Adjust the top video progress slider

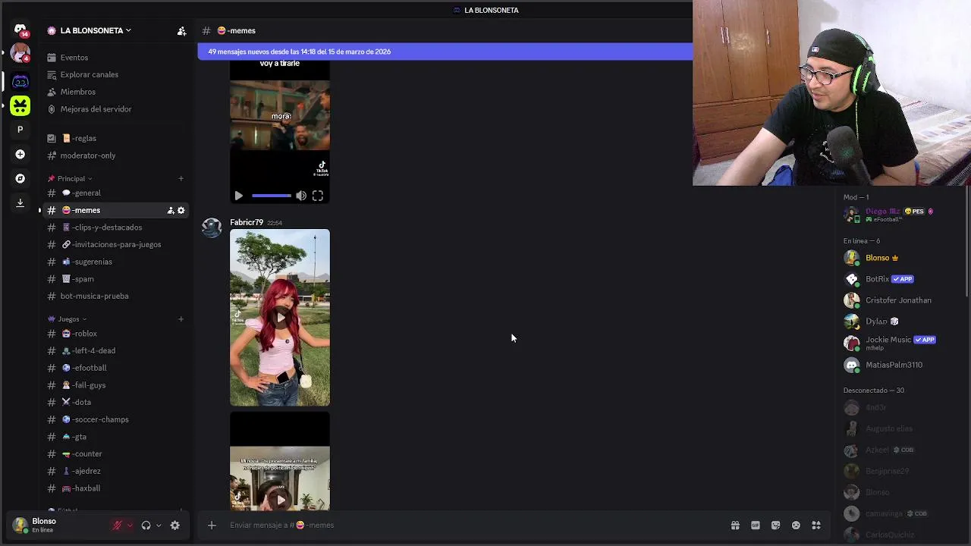click(271, 196)
